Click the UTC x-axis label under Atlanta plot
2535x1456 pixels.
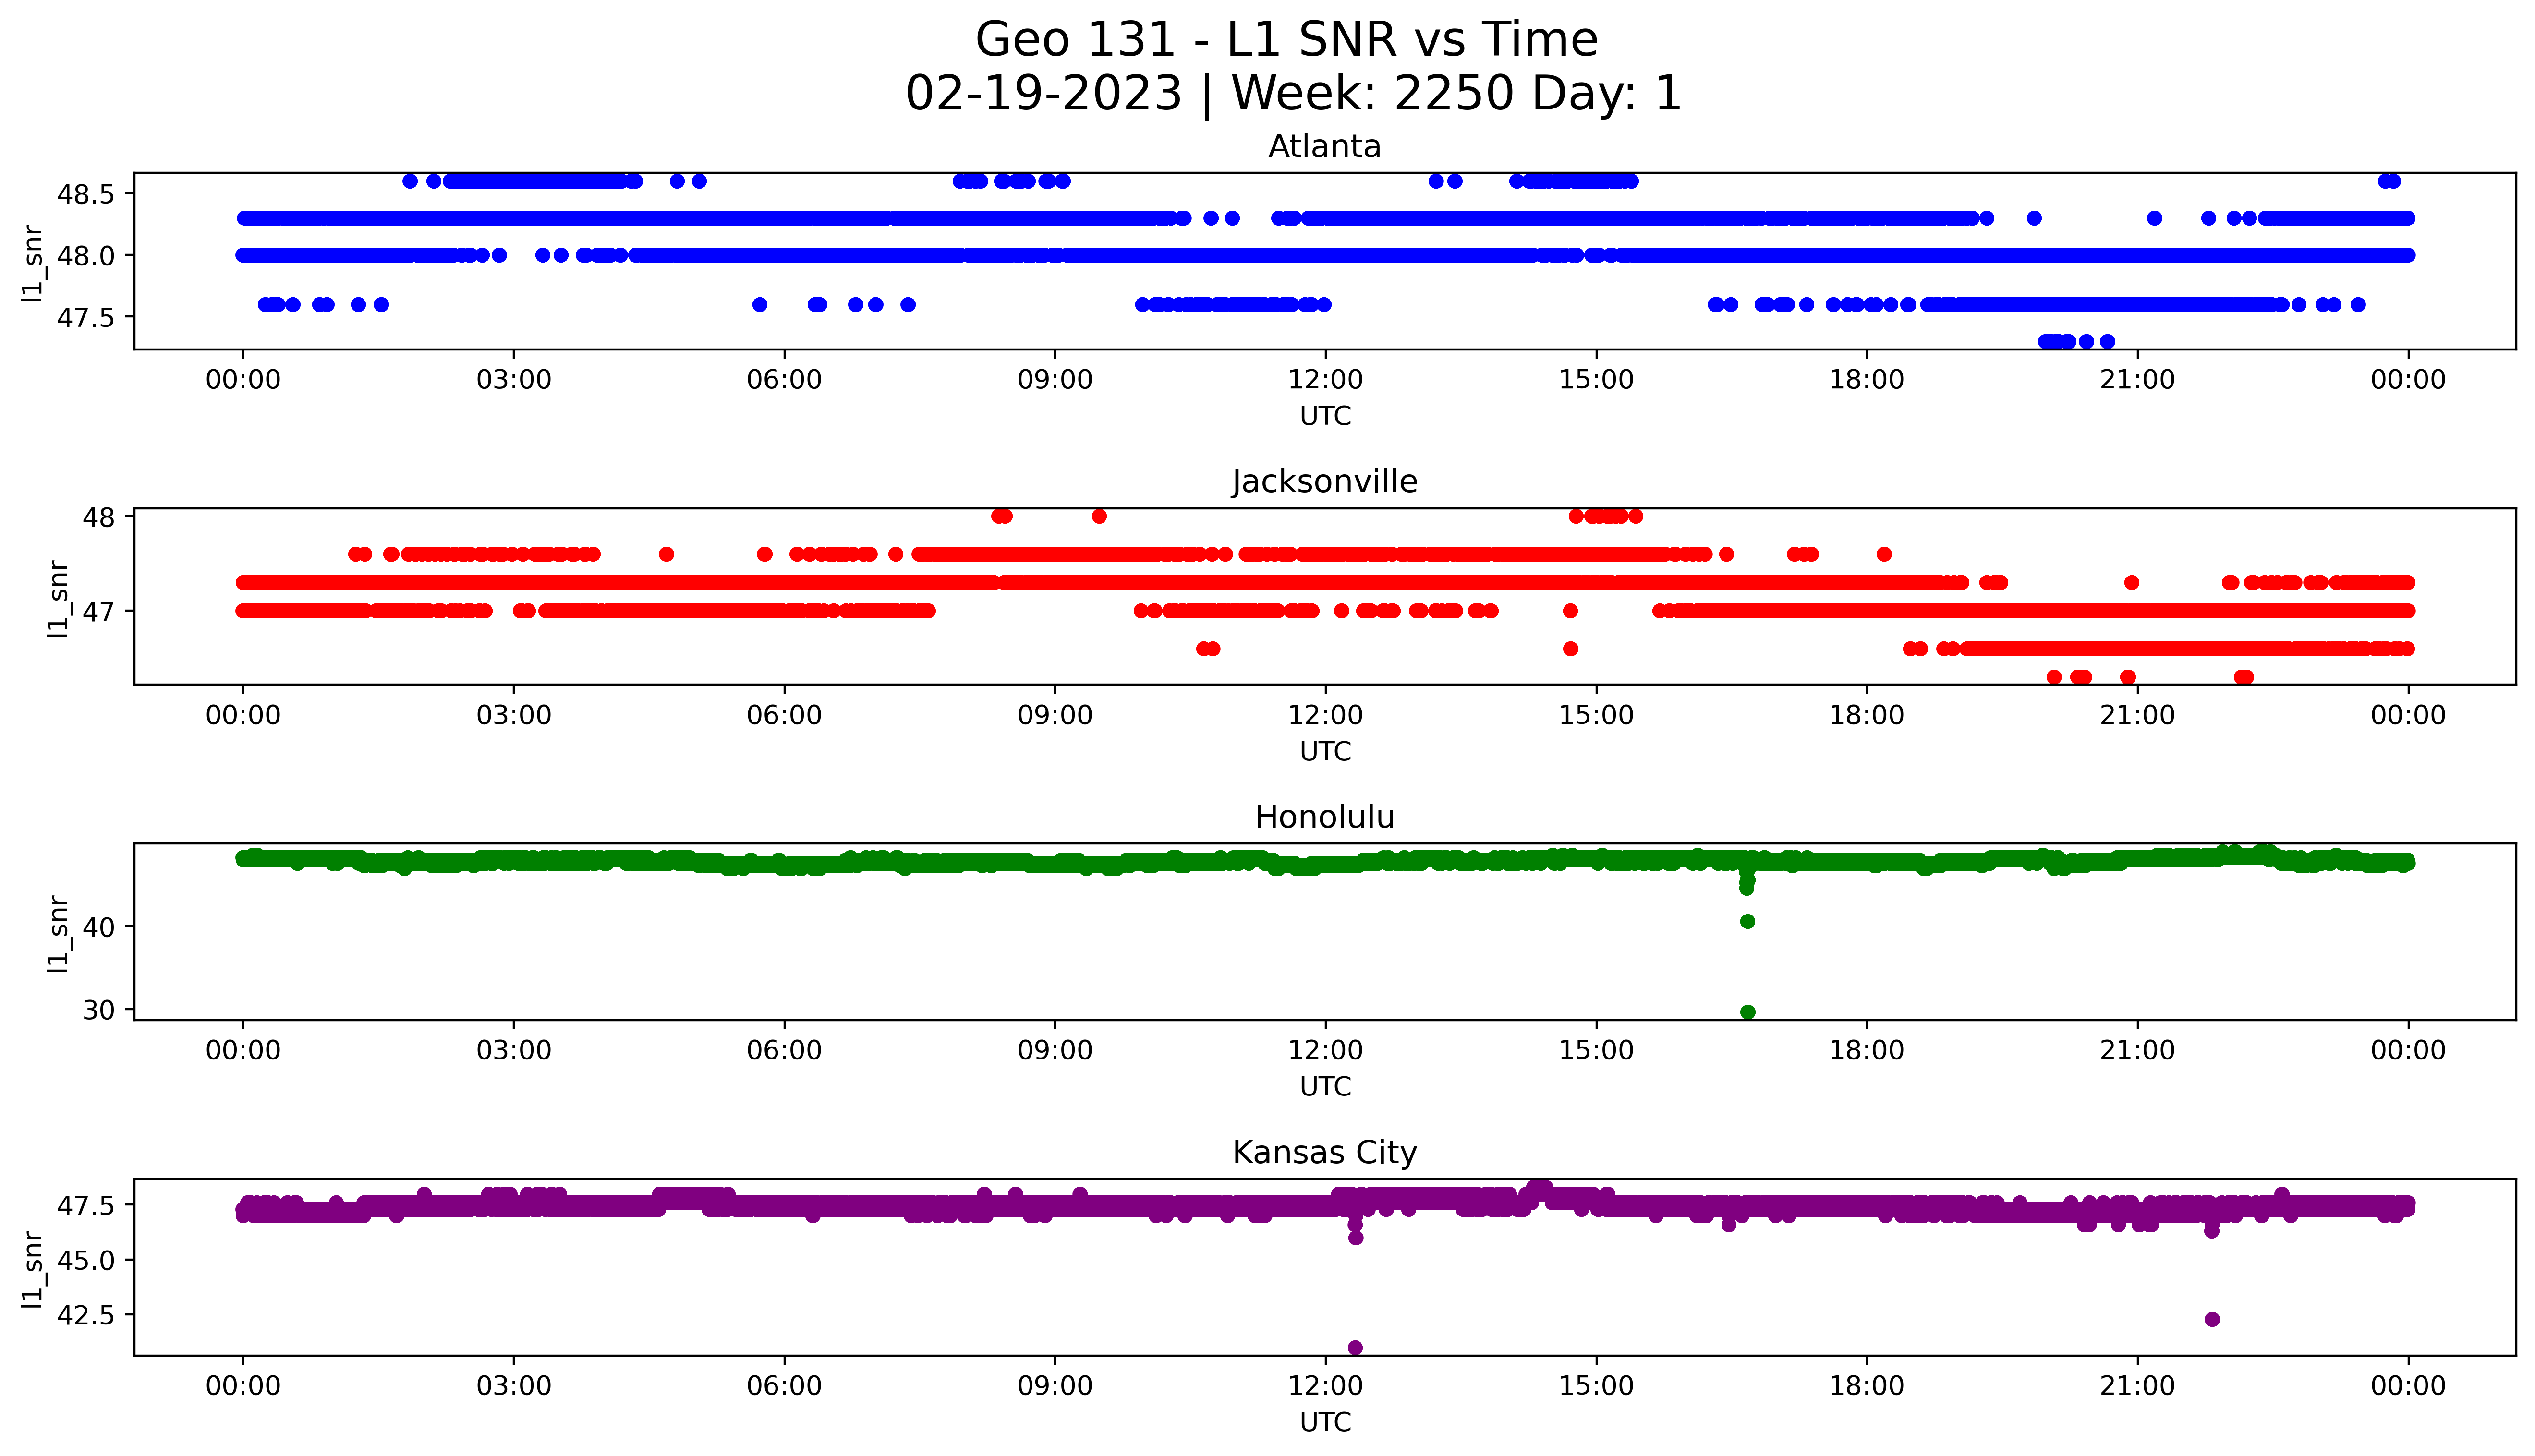[1325, 416]
